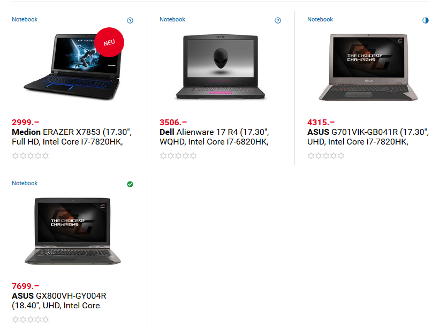The width and height of the screenshot is (439, 334).
Task: Click Notebook category link above ASUS GX800VH
Action: (25, 183)
